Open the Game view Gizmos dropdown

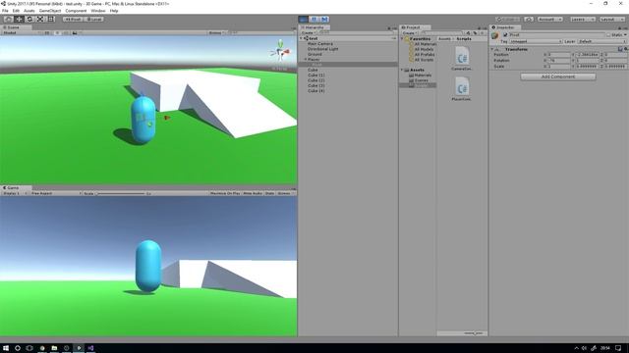click(x=285, y=193)
